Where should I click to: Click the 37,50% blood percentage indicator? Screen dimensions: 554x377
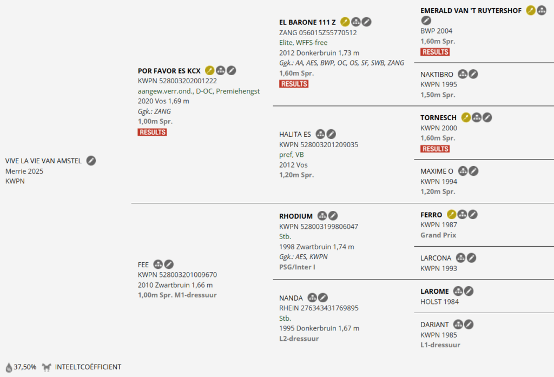coord(21,367)
